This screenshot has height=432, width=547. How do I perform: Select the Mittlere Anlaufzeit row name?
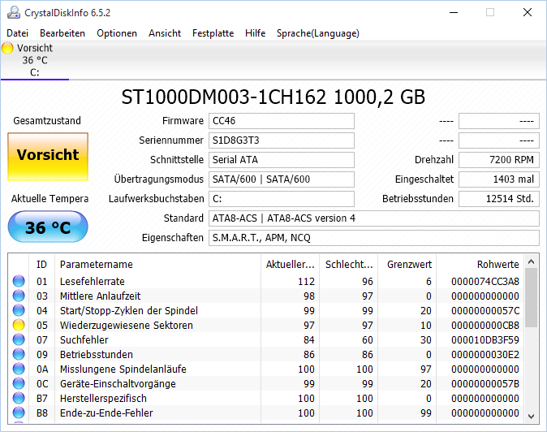[100, 296]
